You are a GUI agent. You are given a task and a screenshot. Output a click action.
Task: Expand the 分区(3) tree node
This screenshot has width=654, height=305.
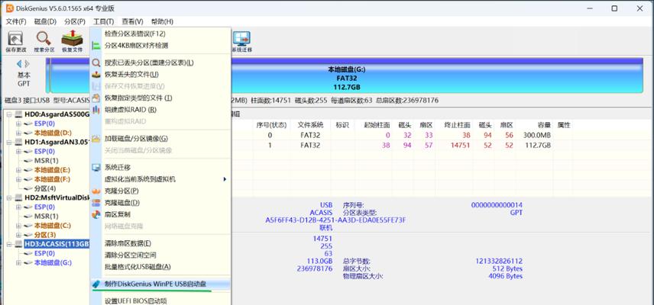18,235
